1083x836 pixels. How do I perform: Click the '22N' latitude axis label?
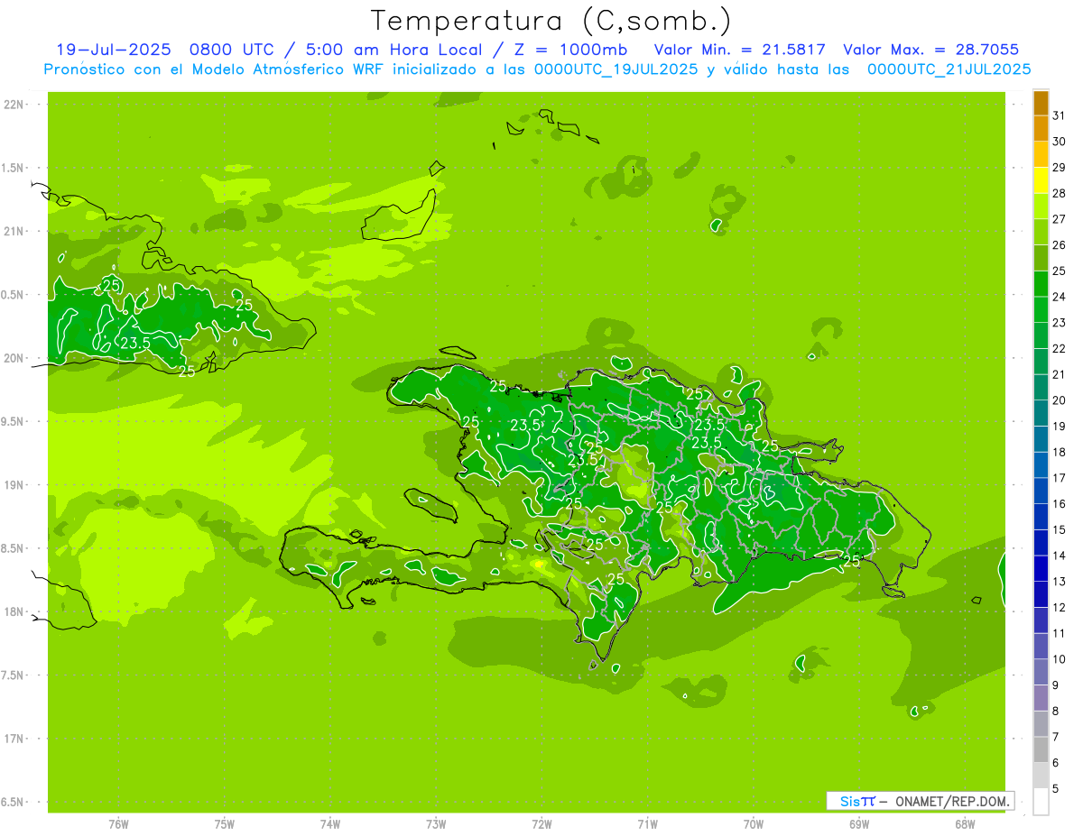pos(14,105)
